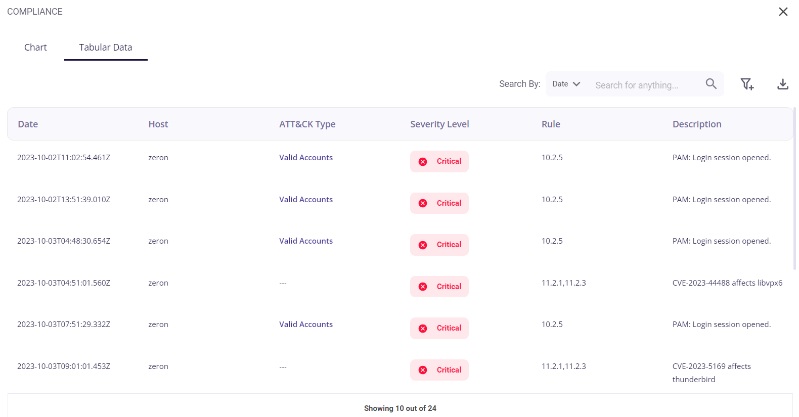Open the add filter icon
Screen dimensions: 799x417
pyautogui.click(x=747, y=84)
